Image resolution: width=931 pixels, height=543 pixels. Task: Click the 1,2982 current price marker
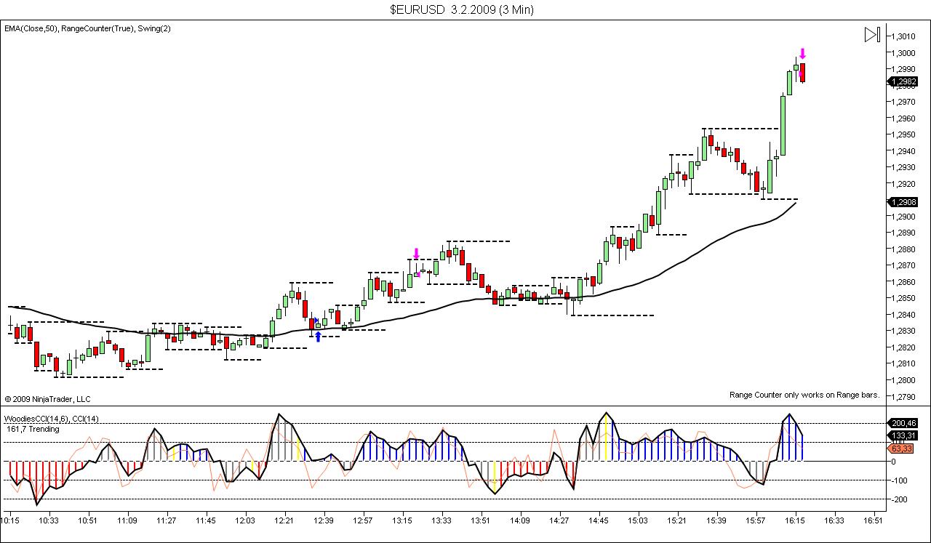[903, 81]
